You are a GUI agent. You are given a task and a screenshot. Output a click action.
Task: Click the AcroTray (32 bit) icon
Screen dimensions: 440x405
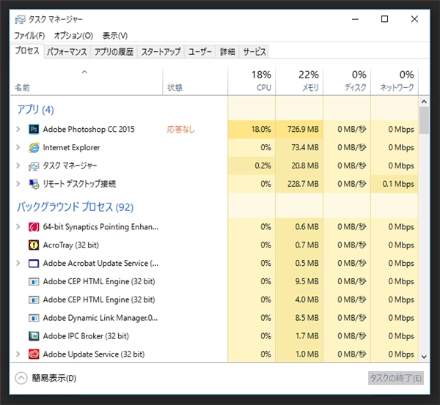(x=34, y=245)
